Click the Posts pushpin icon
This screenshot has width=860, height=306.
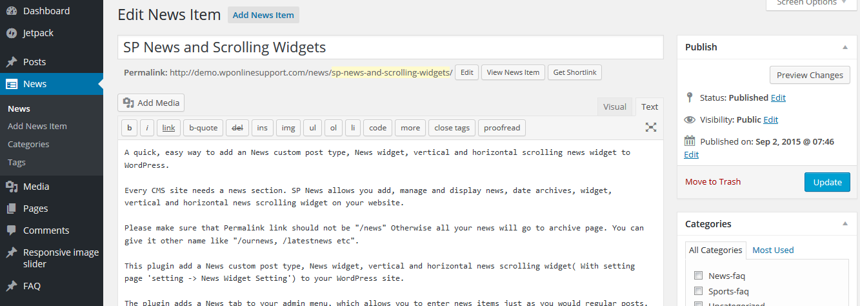tap(12, 62)
